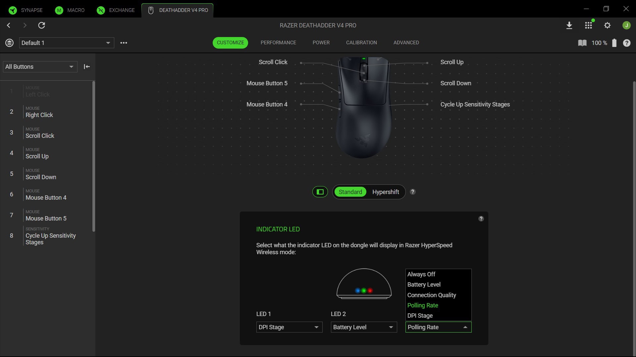Open the top-right help icon

click(x=626, y=43)
